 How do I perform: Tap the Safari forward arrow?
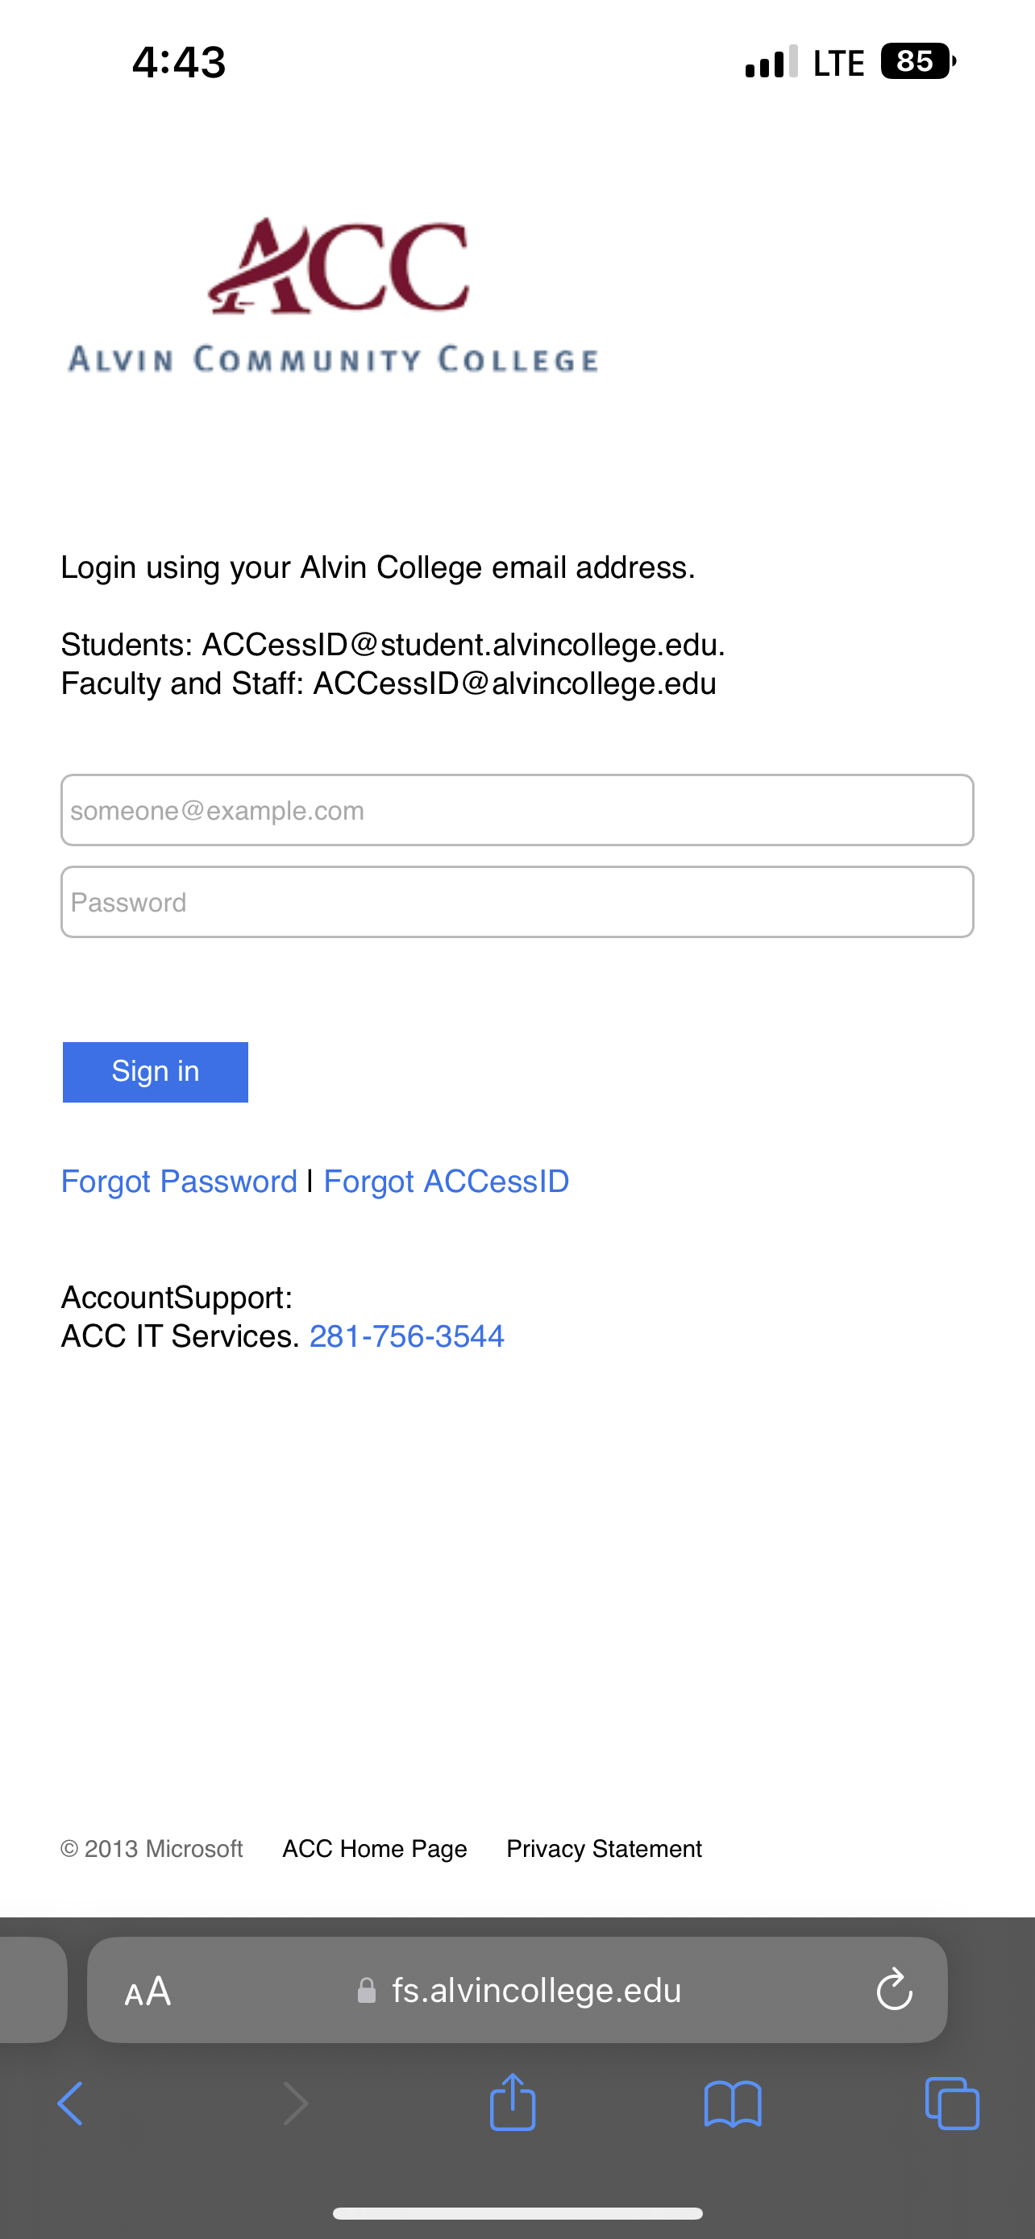296,2104
